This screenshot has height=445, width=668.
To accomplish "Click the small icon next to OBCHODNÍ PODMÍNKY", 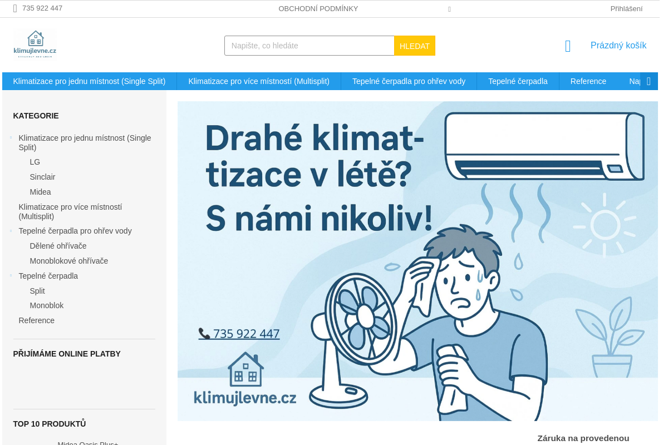I will coord(449,9).
